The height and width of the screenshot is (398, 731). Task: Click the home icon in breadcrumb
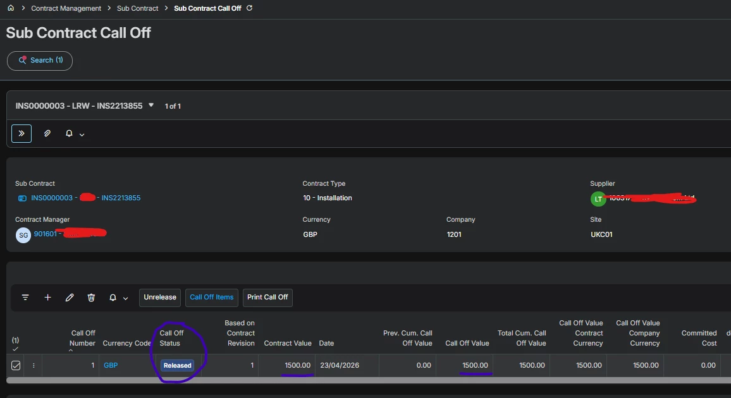click(11, 8)
